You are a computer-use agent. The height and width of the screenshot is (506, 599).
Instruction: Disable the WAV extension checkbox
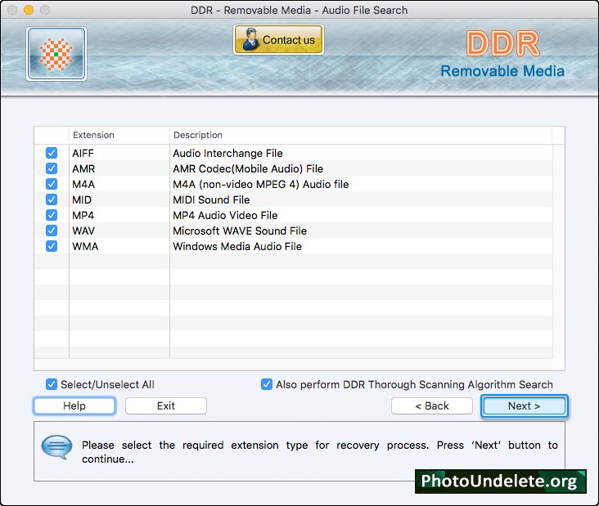pyautogui.click(x=52, y=231)
